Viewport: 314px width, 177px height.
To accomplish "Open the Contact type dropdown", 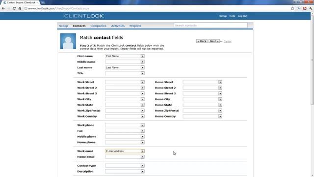I will click(125, 166).
